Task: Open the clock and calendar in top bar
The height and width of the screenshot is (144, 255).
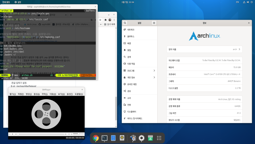Action: tap(127, 2)
